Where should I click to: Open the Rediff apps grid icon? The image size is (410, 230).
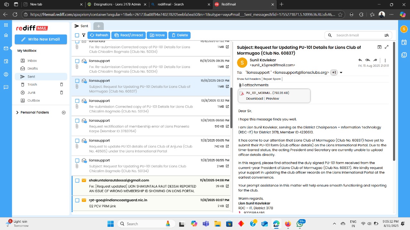point(6,25)
